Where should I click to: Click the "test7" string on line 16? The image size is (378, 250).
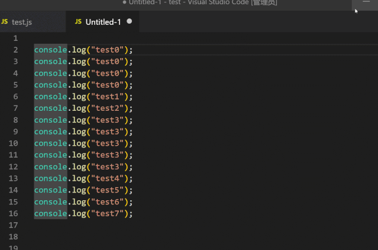[x=107, y=213]
